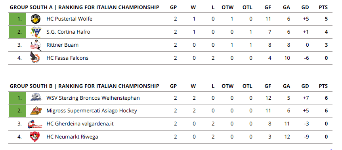Click the Group South B ranking title
Screen dimensions: 342x150
[84, 86]
